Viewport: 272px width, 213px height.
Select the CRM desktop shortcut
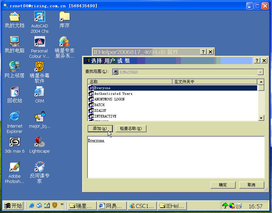pyautogui.click(x=39, y=92)
